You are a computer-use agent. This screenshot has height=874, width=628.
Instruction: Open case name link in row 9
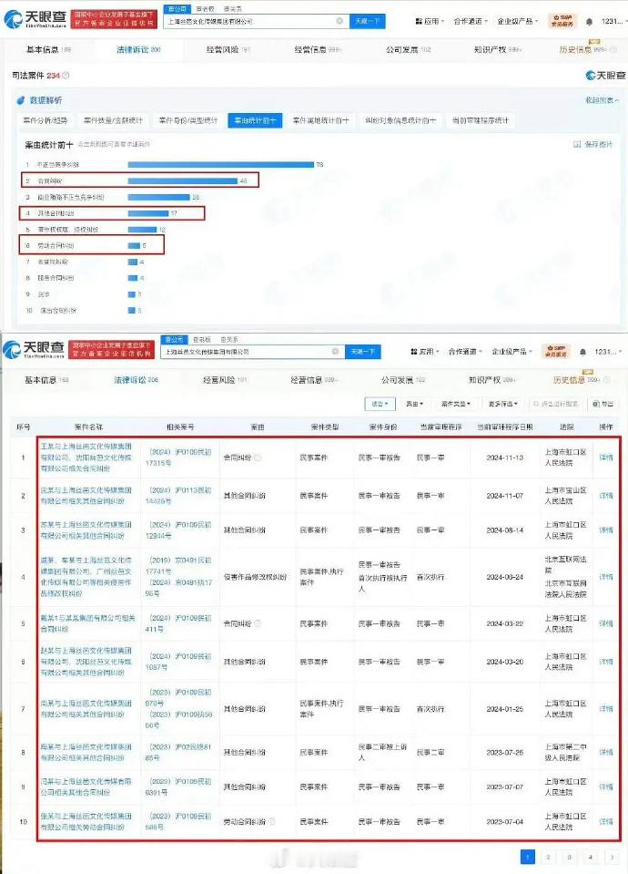coord(86,787)
